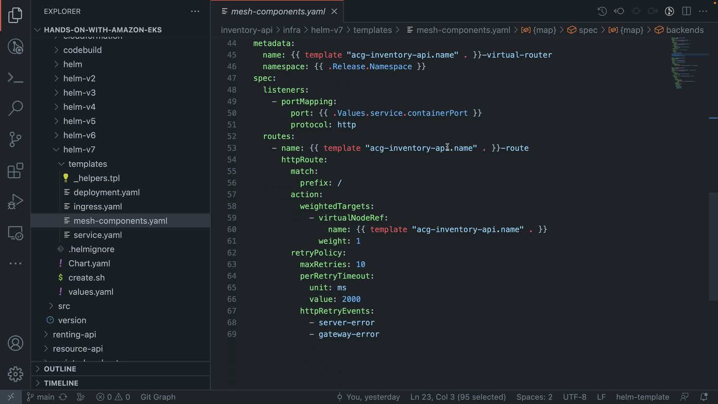The image size is (718, 404).
Task: Change language mode helm-template
Action: click(642, 397)
